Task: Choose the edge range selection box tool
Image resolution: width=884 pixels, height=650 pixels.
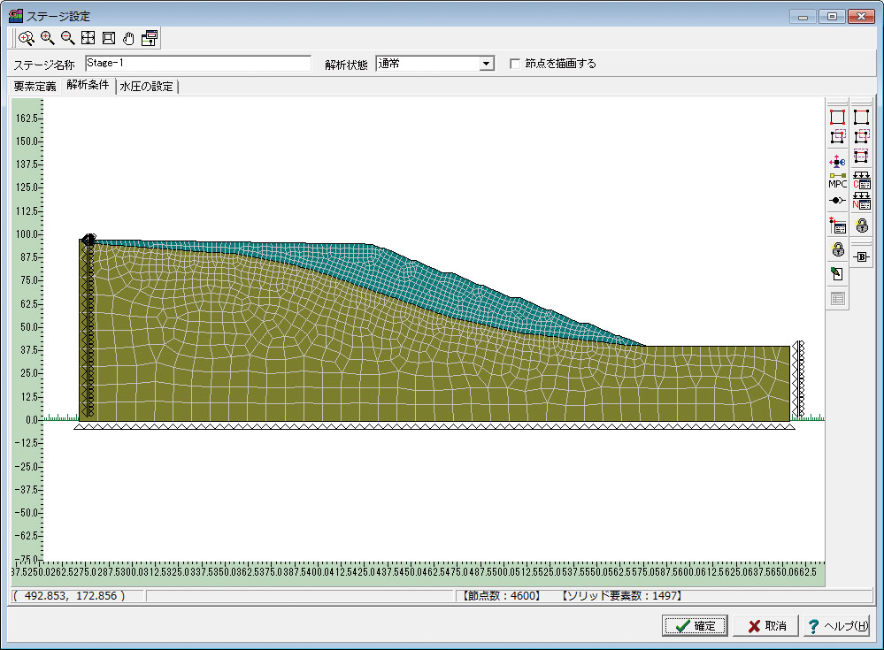Action: pyautogui.click(x=862, y=137)
